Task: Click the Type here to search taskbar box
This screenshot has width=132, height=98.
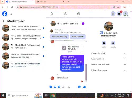Action: [25, 95]
